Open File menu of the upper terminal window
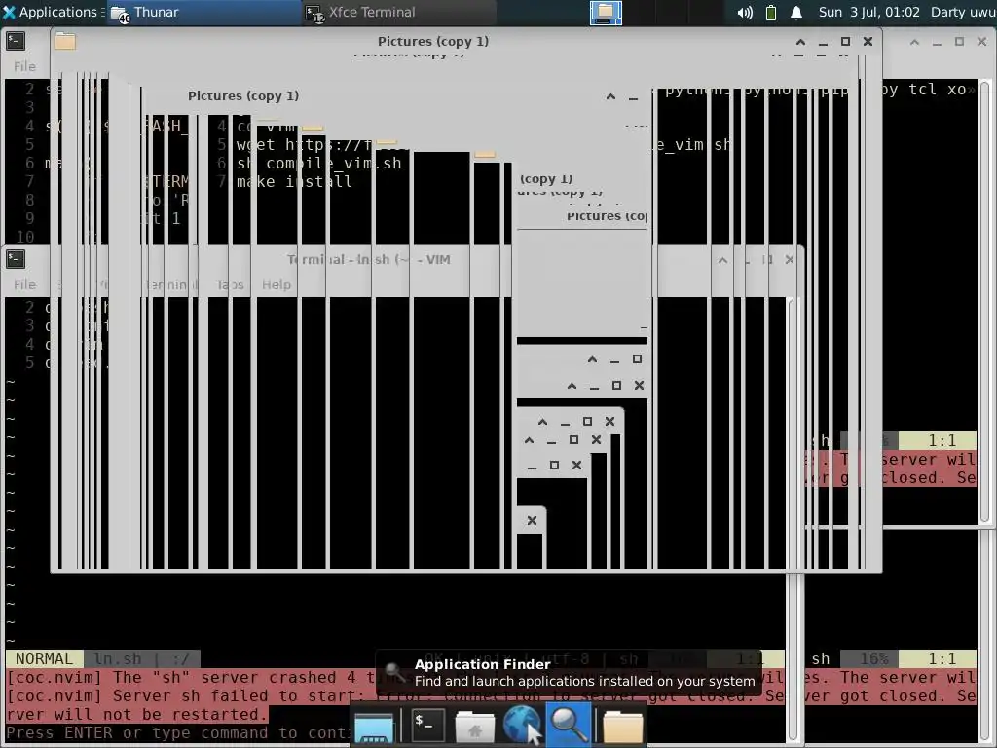This screenshot has height=748, width=997. click(24, 66)
